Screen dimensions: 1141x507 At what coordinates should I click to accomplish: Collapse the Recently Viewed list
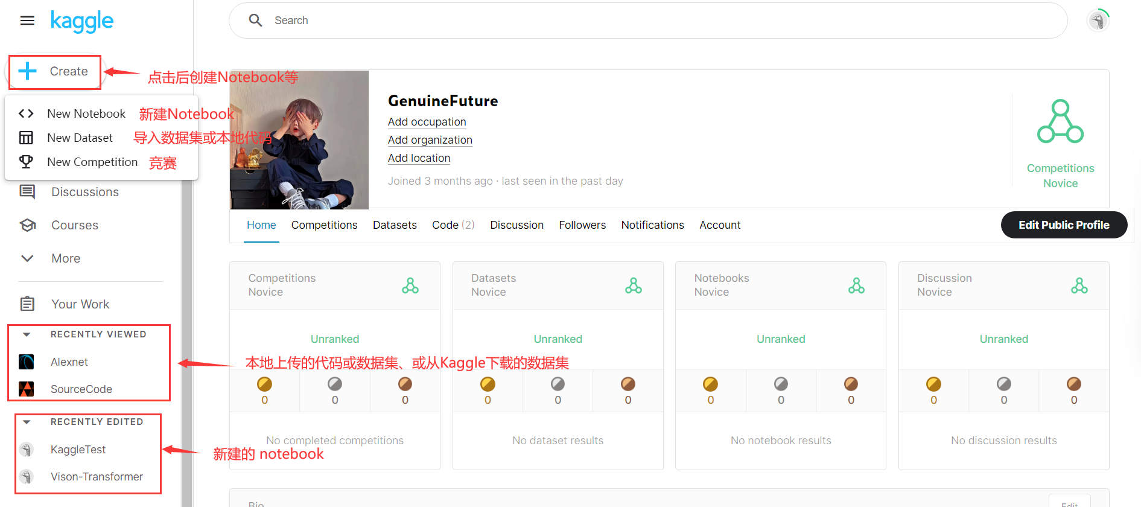pos(27,334)
